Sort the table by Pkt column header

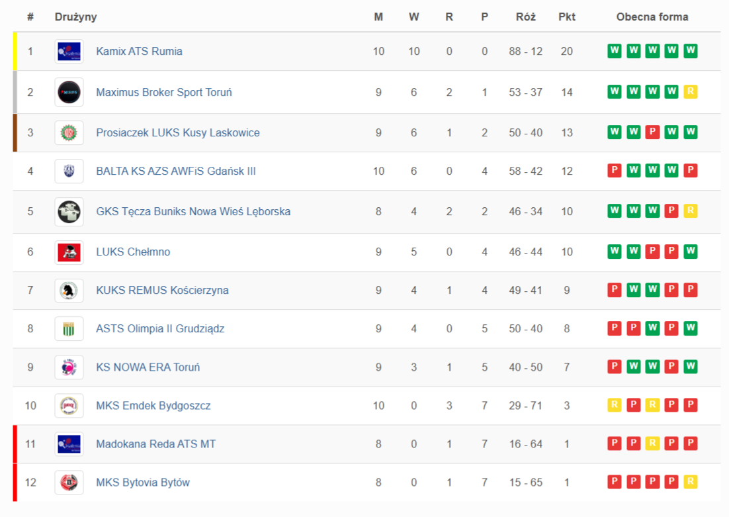(566, 17)
